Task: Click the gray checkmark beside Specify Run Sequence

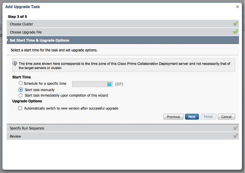Action: [x=235, y=128]
